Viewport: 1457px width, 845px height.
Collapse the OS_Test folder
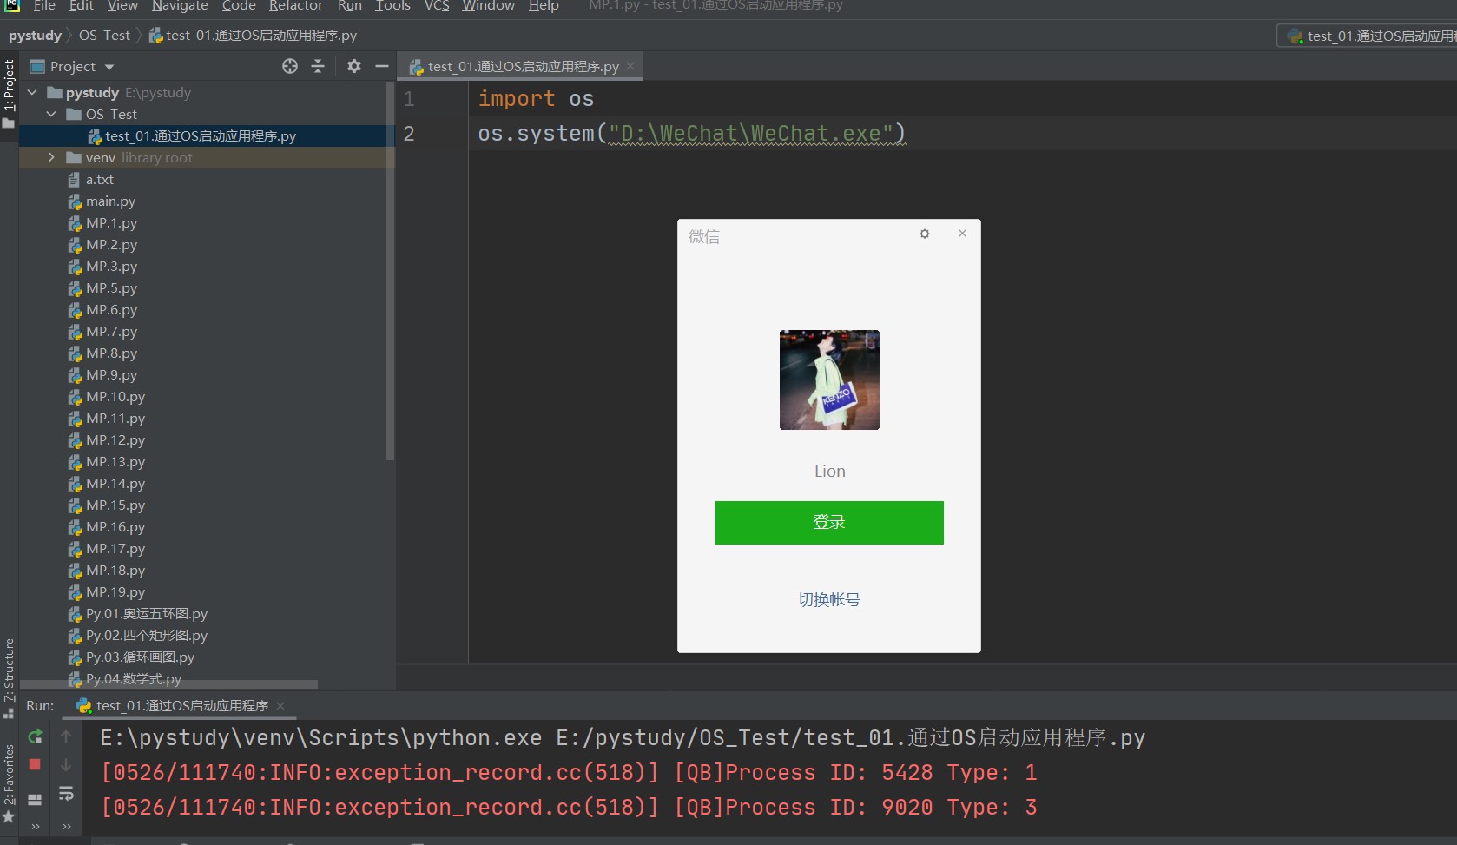pyautogui.click(x=51, y=114)
